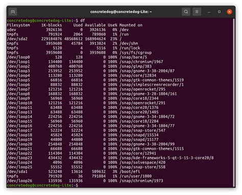The width and height of the screenshot is (242, 195).
Task: Click the /sys/fs/cgroup mount point
Action: [135, 52]
